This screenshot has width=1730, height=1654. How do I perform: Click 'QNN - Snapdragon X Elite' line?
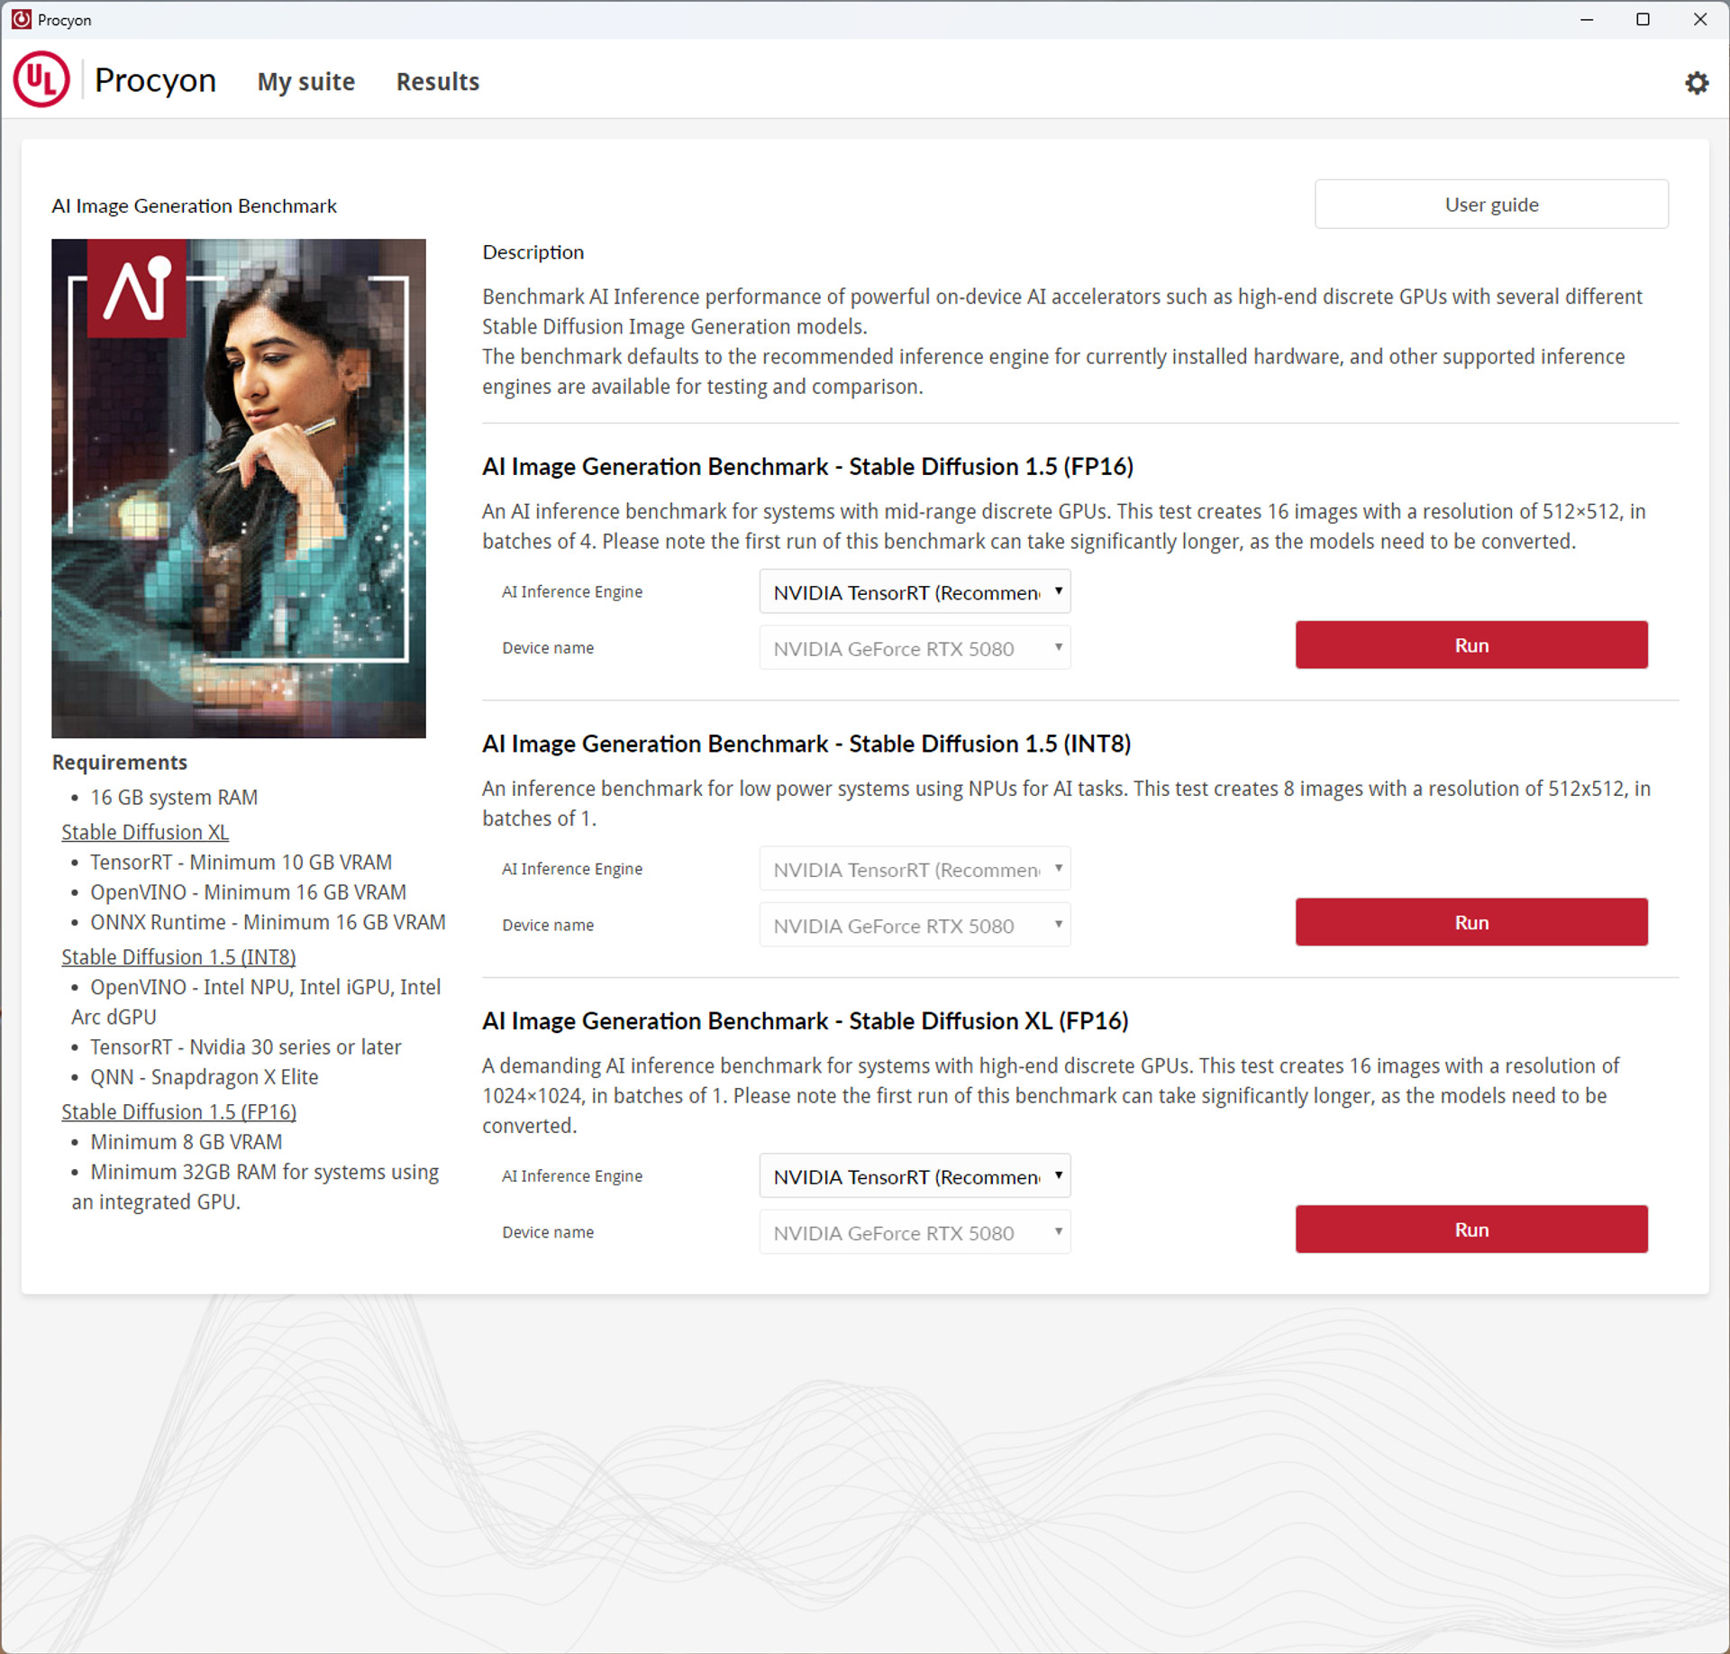[204, 1077]
